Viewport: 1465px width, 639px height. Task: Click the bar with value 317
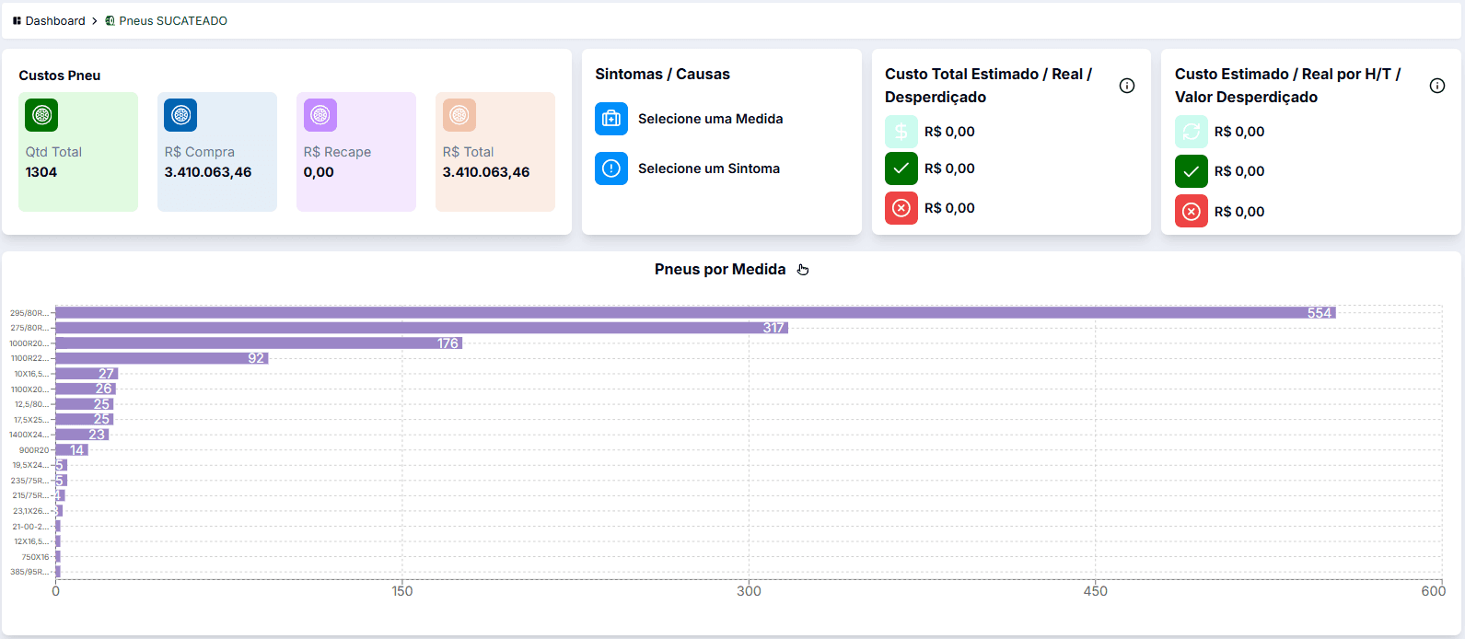click(422, 328)
